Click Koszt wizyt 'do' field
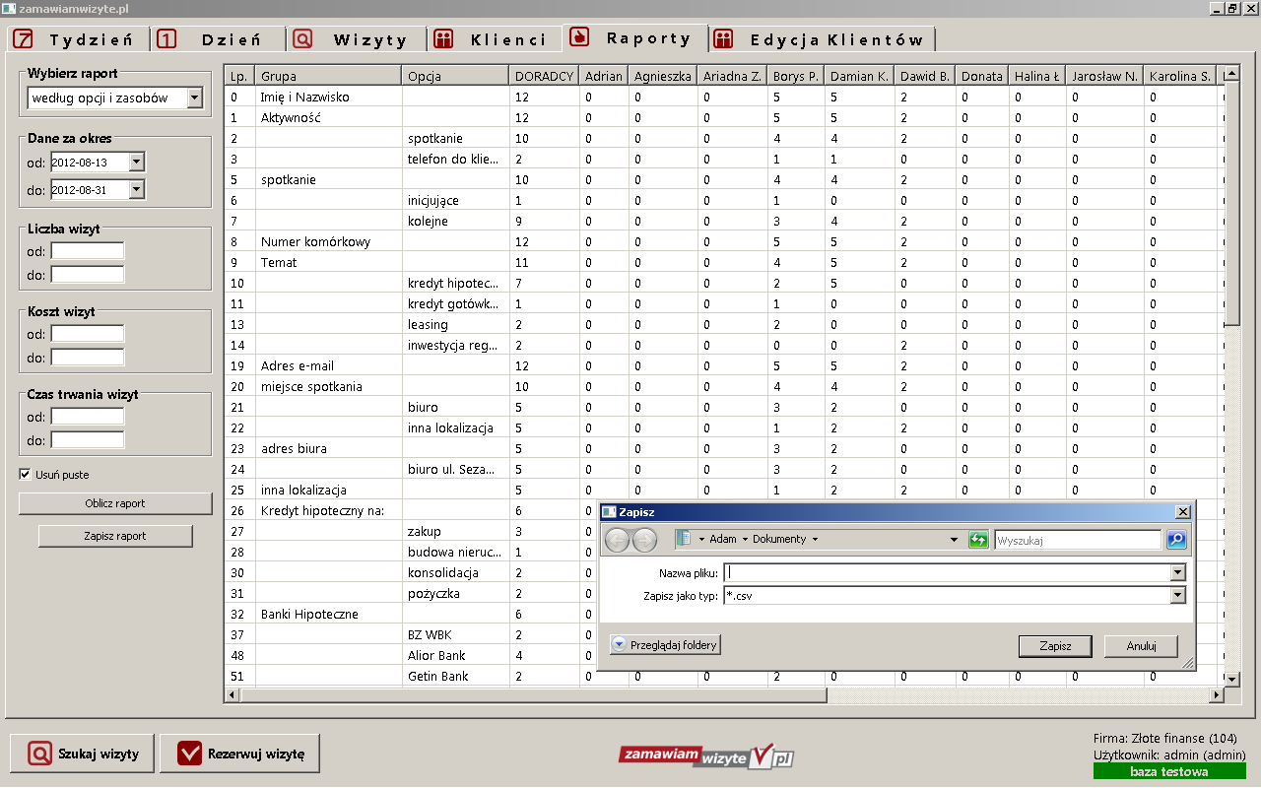 [x=88, y=357]
